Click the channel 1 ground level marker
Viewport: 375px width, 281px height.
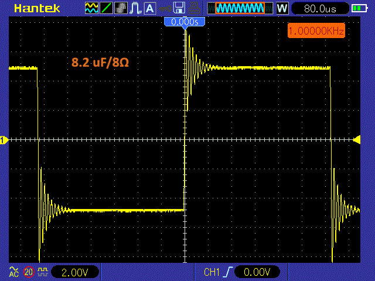click(x=4, y=140)
